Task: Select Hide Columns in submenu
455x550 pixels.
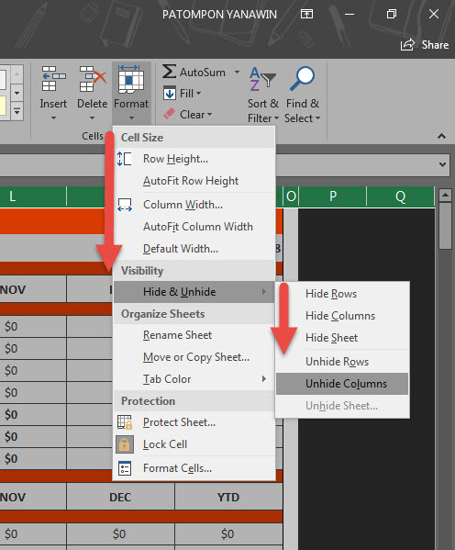Action: [342, 316]
